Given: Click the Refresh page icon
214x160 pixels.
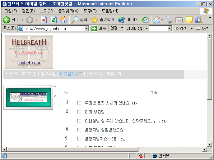Looking at the screenshot, I should tap(53, 20).
